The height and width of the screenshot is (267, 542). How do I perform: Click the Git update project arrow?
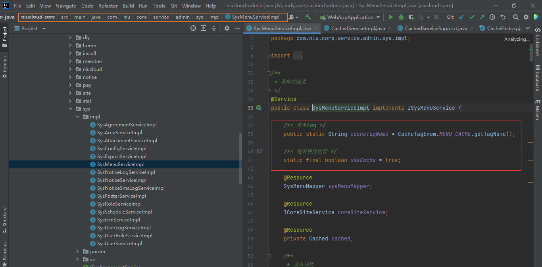(461, 17)
